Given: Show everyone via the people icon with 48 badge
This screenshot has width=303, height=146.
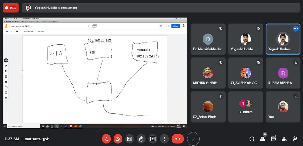Looking at the screenshot, I should click(x=262, y=139).
